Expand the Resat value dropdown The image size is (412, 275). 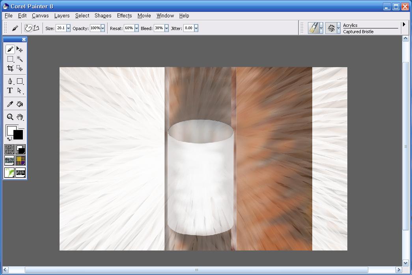click(x=137, y=28)
